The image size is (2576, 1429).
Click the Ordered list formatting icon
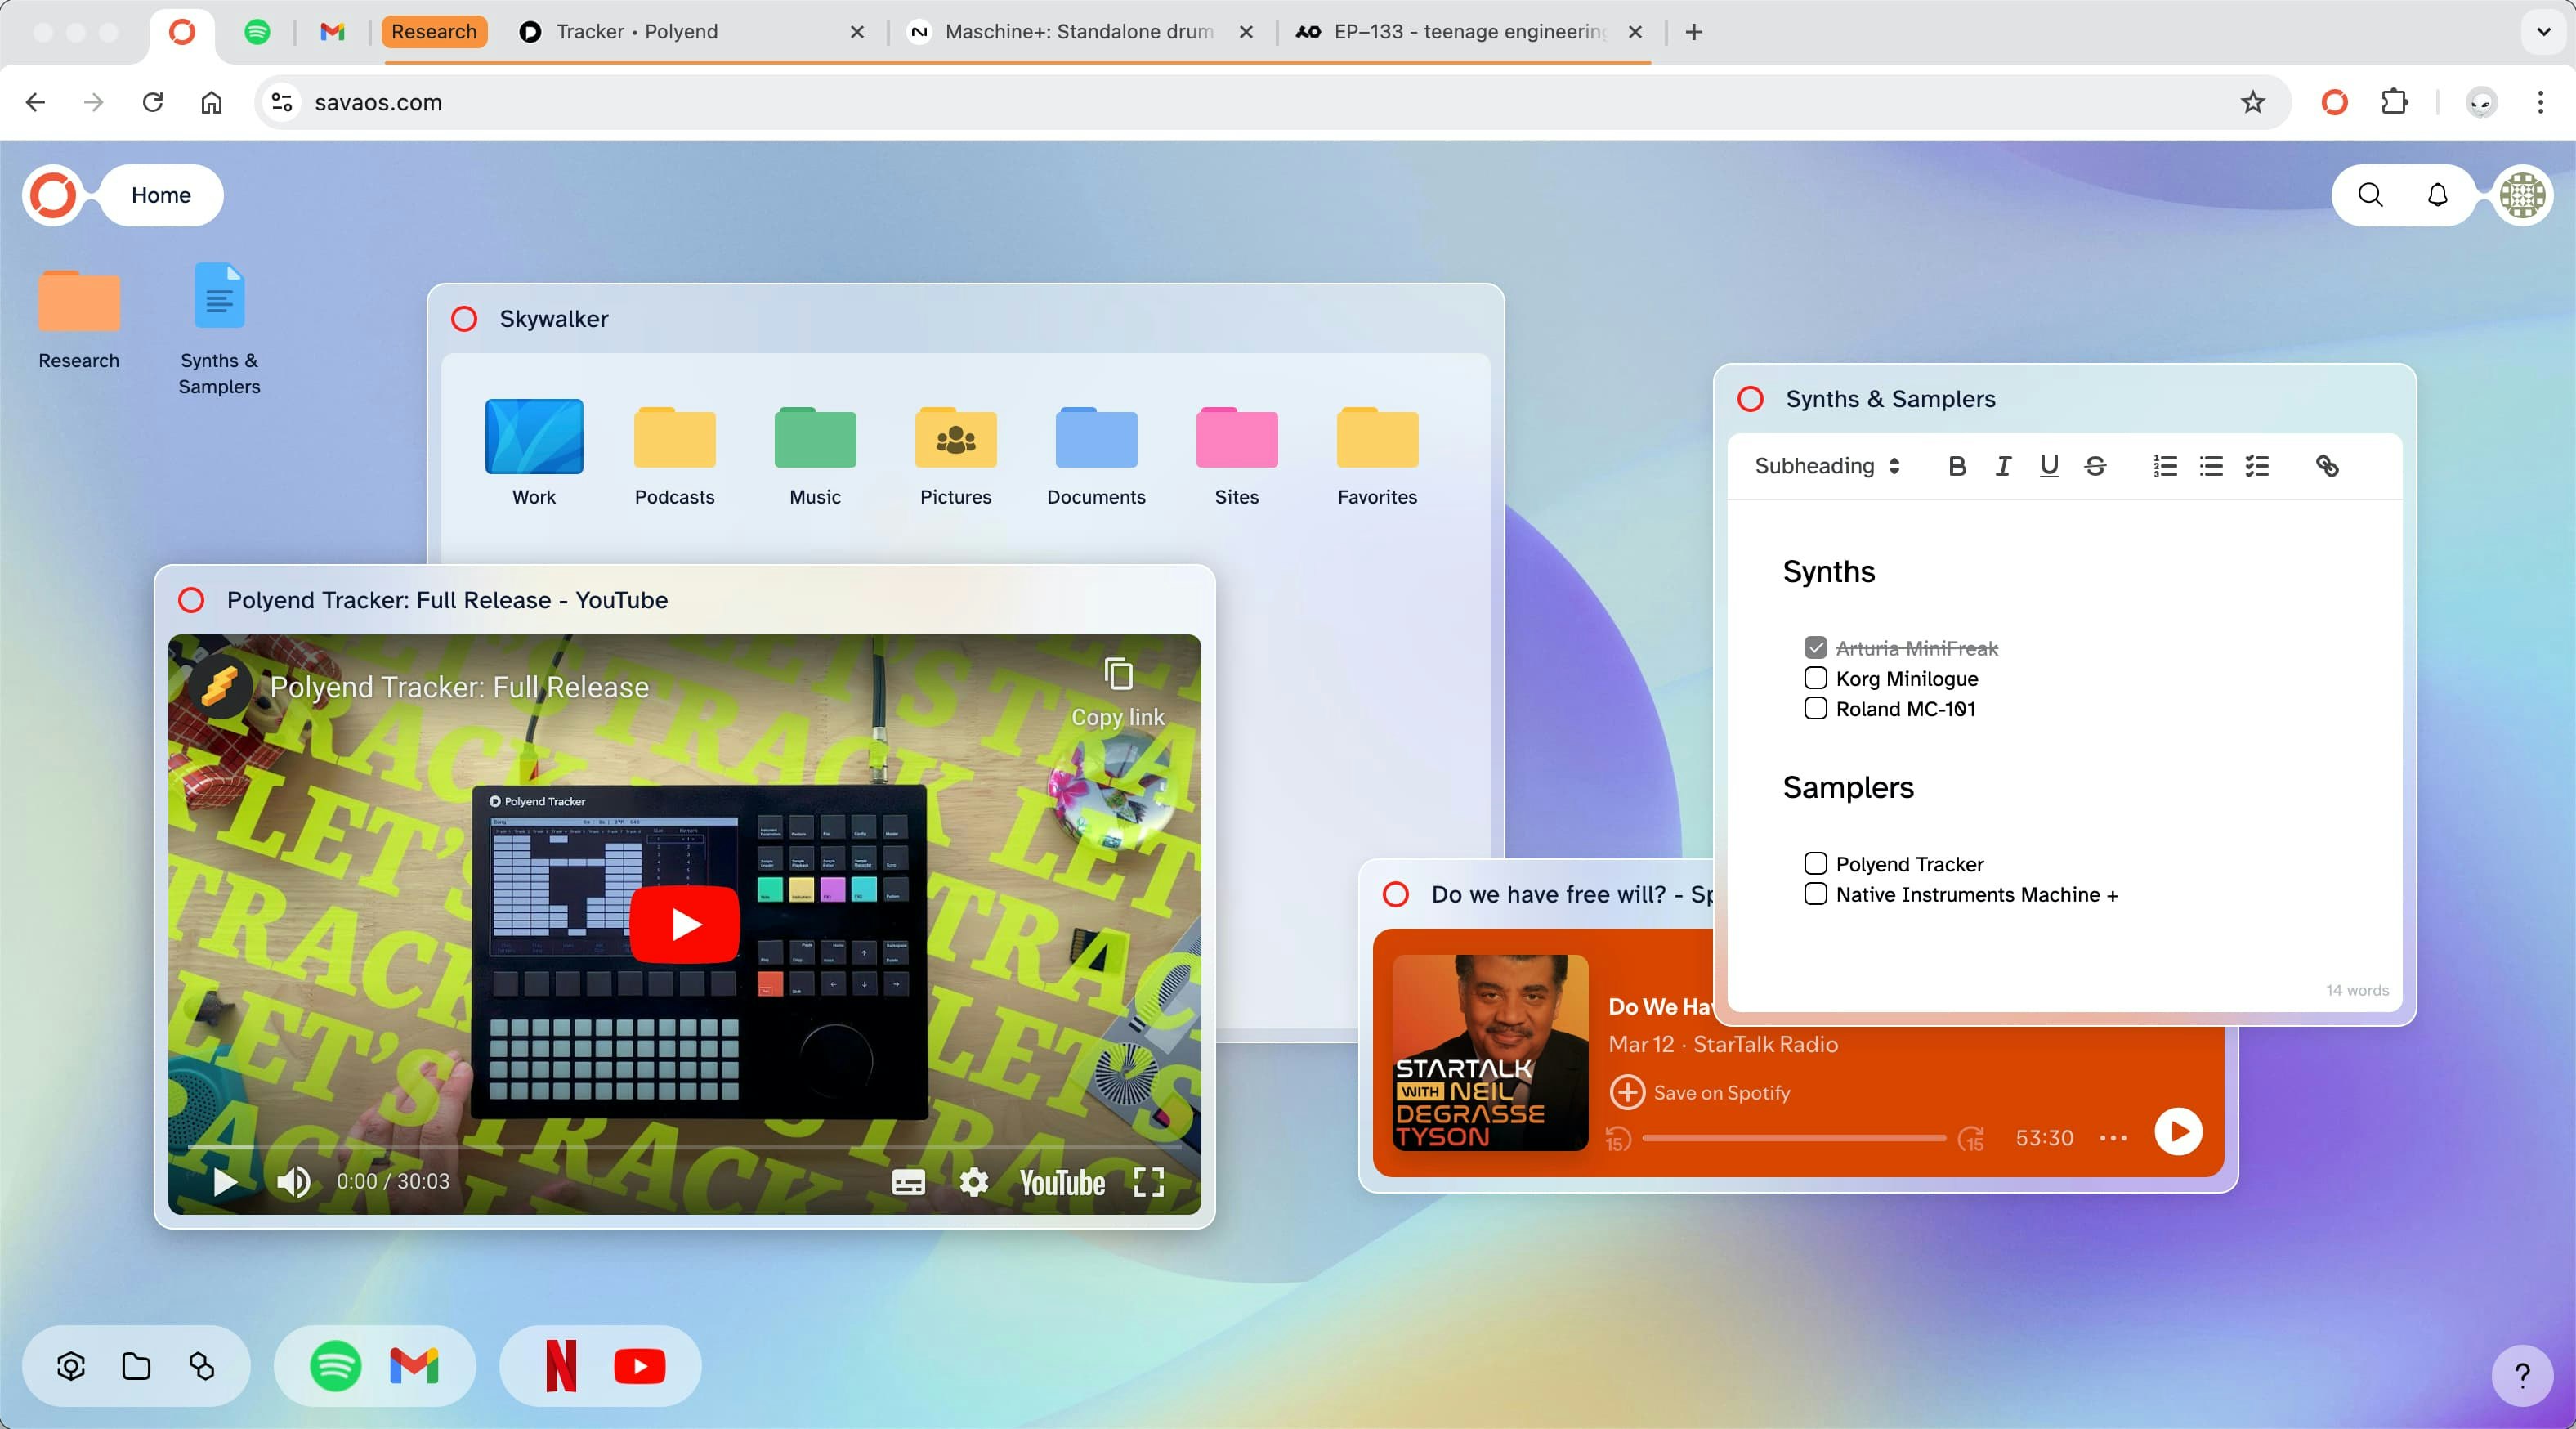[2165, 464]
